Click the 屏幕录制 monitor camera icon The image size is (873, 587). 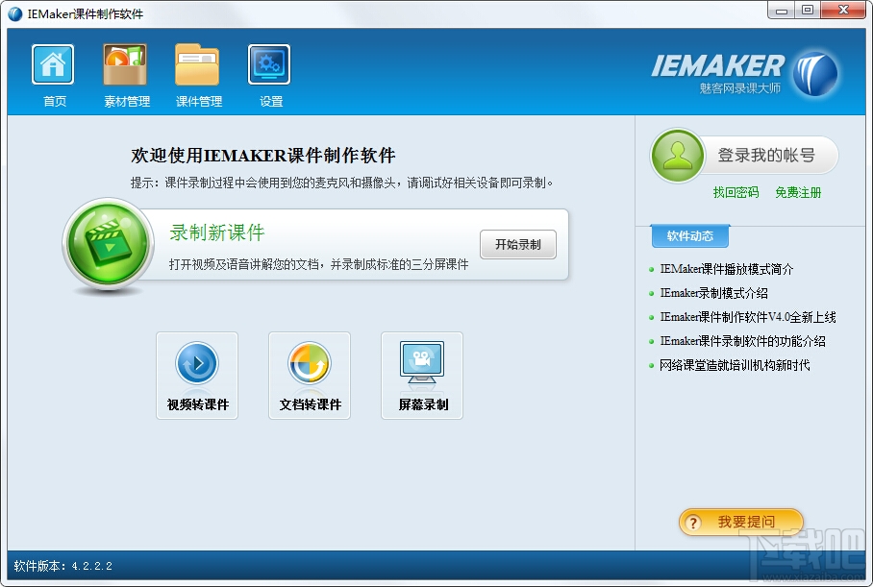point(422,362)
